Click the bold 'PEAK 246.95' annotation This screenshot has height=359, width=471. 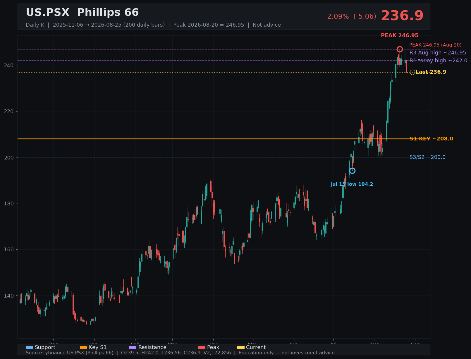coord(400,35)
